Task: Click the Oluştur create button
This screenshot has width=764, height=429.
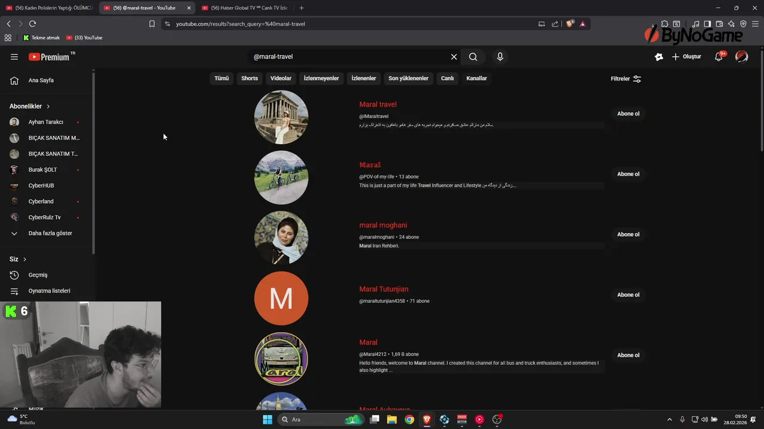Action: (x=686, y=57)
